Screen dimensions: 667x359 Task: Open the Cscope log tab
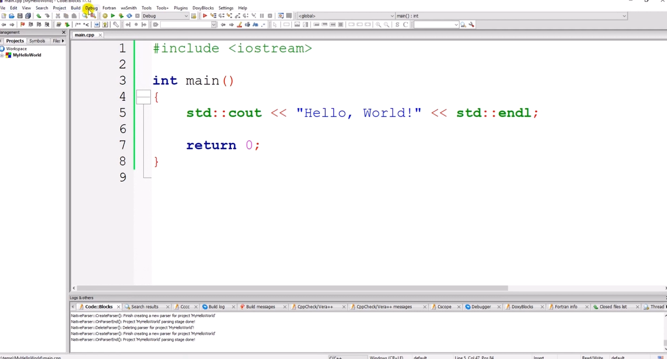tap(444, 307)
